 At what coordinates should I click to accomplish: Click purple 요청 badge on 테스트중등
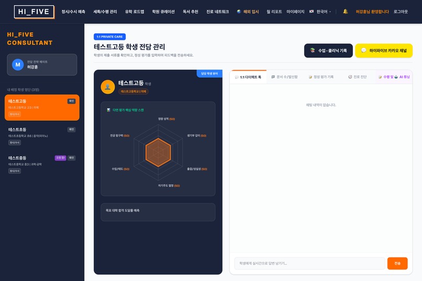click(x=60, y=158)
